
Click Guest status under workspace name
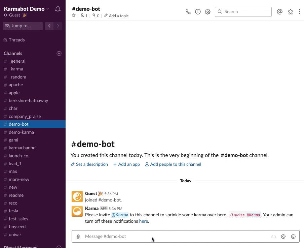(x=16, y=15)
